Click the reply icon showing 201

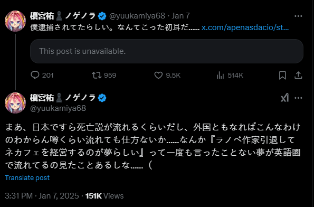pyautogui.click(x=35, y=76)
